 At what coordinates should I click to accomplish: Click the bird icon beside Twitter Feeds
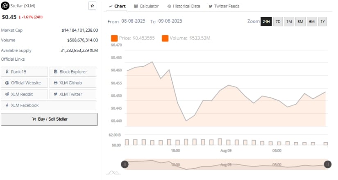[x=211, y=6]
